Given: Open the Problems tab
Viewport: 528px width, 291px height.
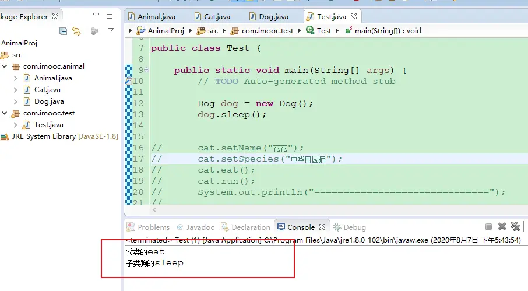Looking at the screenshot, I should pyautogui.click(x=148, y=227).
